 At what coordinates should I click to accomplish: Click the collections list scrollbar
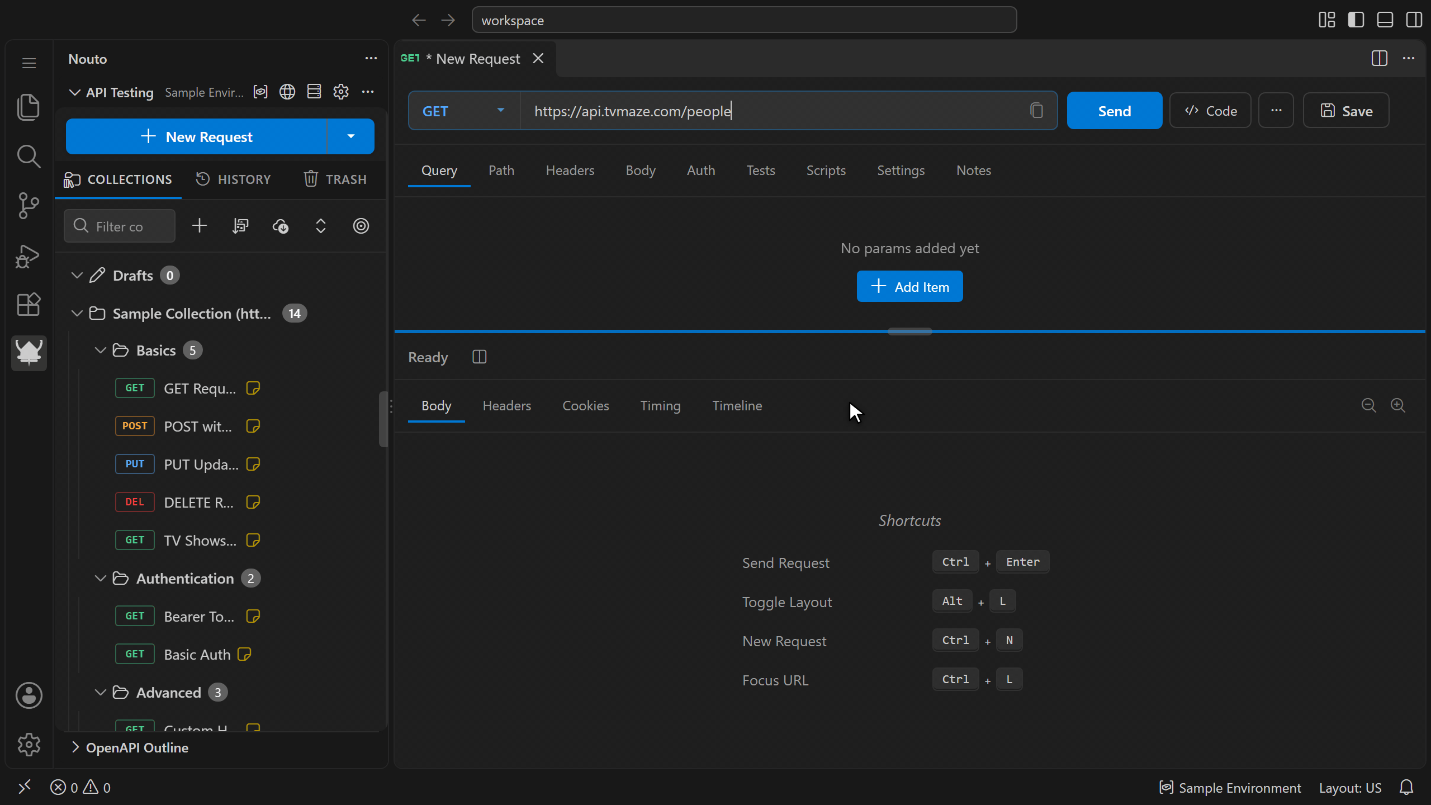pos(383,419)
